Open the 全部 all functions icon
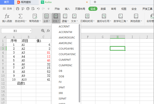This screenshot has height=104, width=154. pyautogui.click(x=46, y=16)
